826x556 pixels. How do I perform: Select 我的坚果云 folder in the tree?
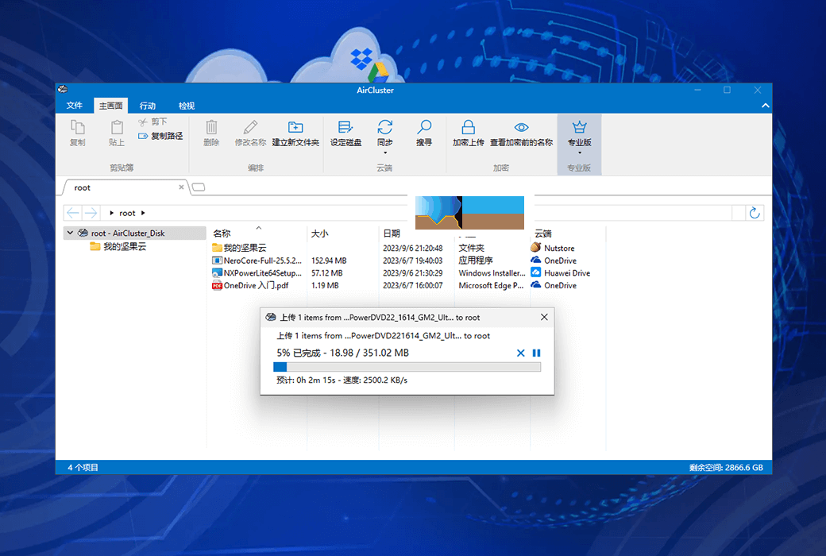click(x=125, y=247)
